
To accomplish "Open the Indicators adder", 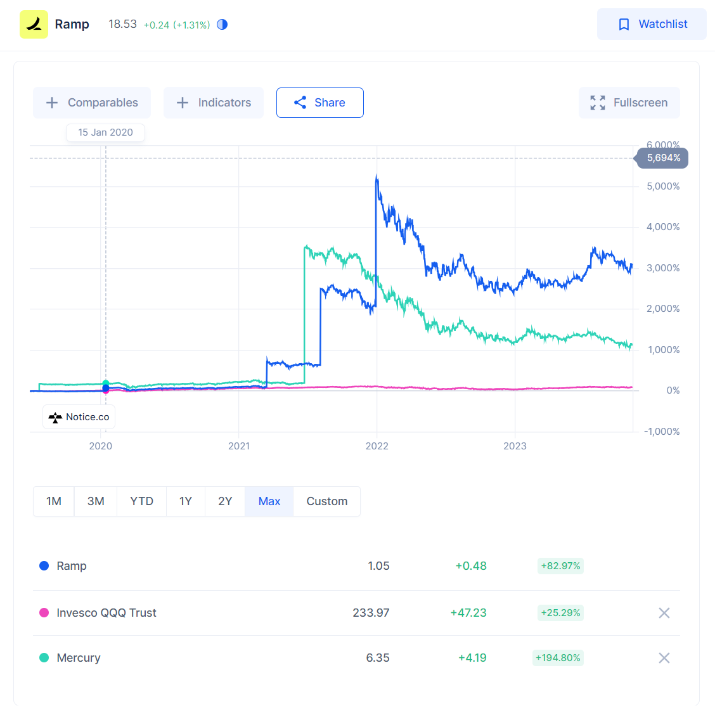I will (x=214, y=103).
